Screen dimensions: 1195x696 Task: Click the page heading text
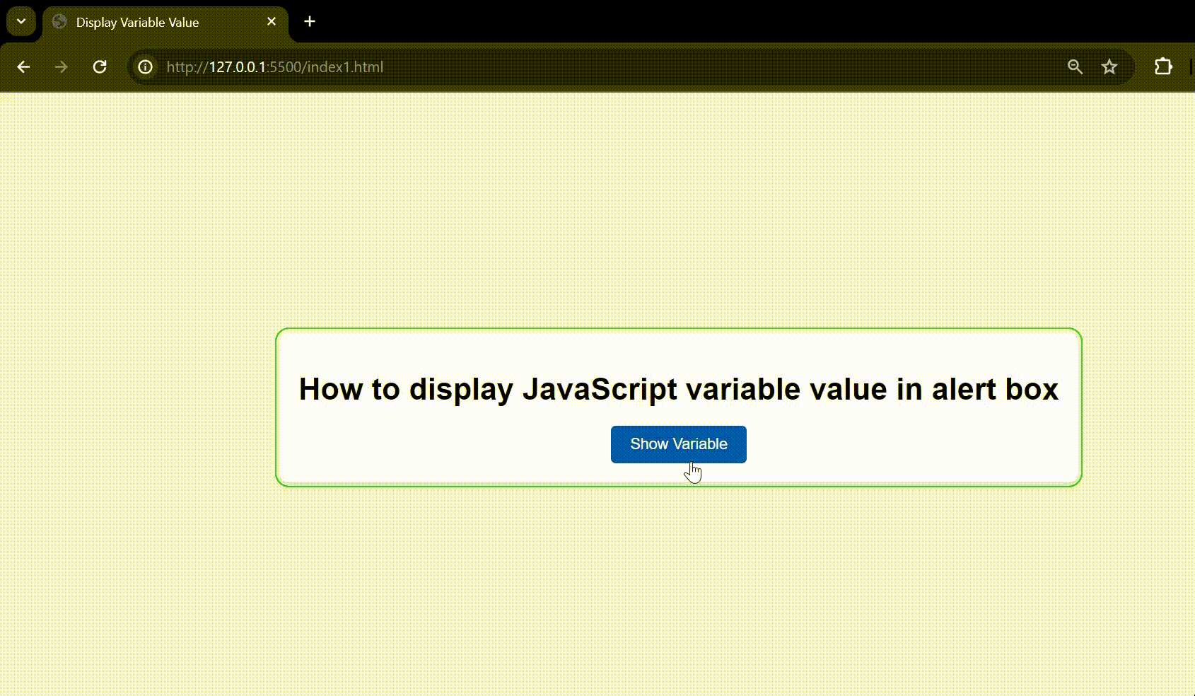[x=678, y=388]
